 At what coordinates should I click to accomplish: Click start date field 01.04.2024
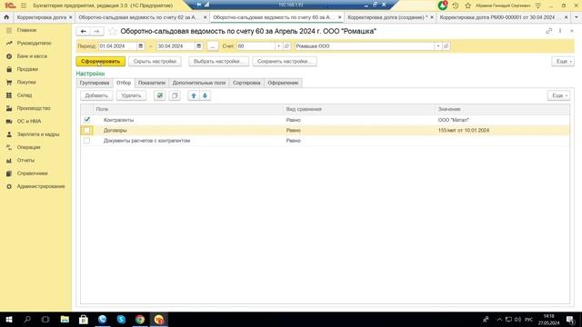click(x=117, y=46)
